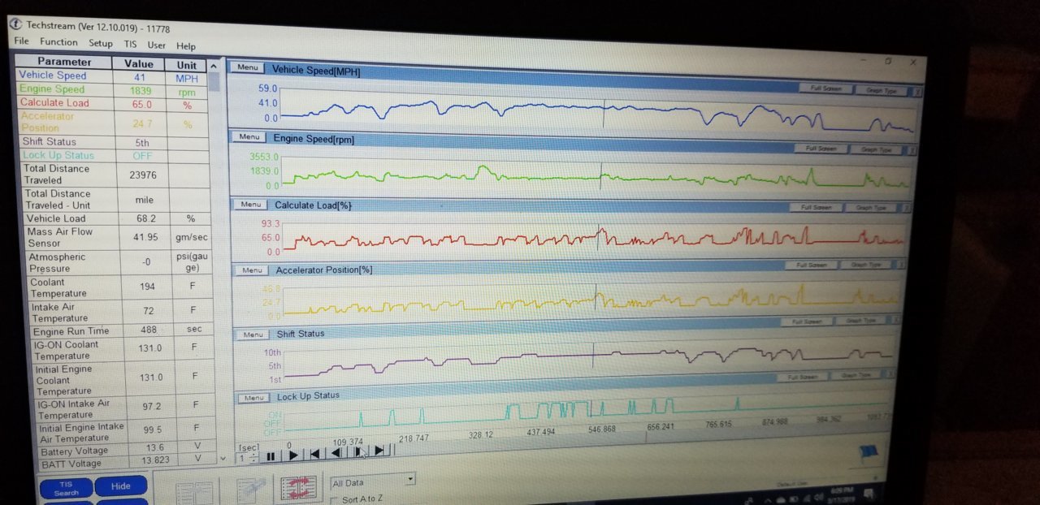Jump playback to the end
This screenshot has width=1040, height=505.
coord(379,451)
